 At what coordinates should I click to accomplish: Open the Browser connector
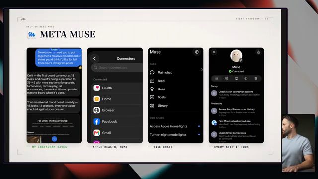117,110
